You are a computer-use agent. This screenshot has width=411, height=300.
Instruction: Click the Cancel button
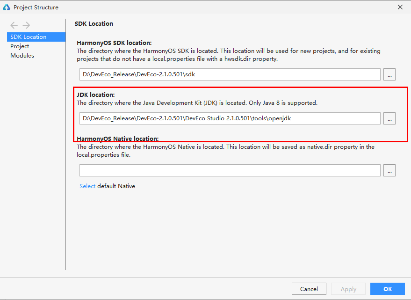pyautogui.click(x=309, y=289)
